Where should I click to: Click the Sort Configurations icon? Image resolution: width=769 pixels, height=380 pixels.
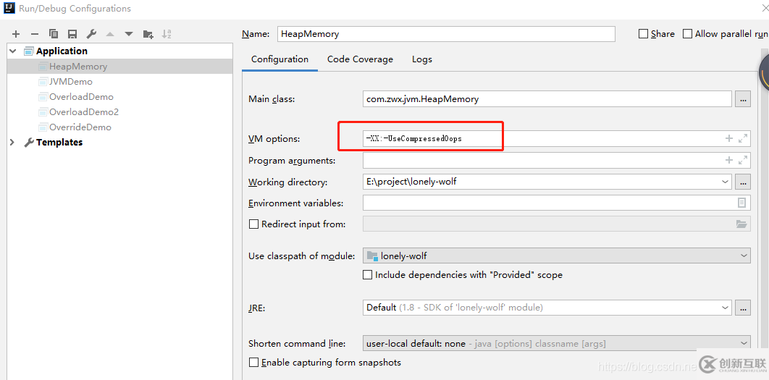coord(167,34)
